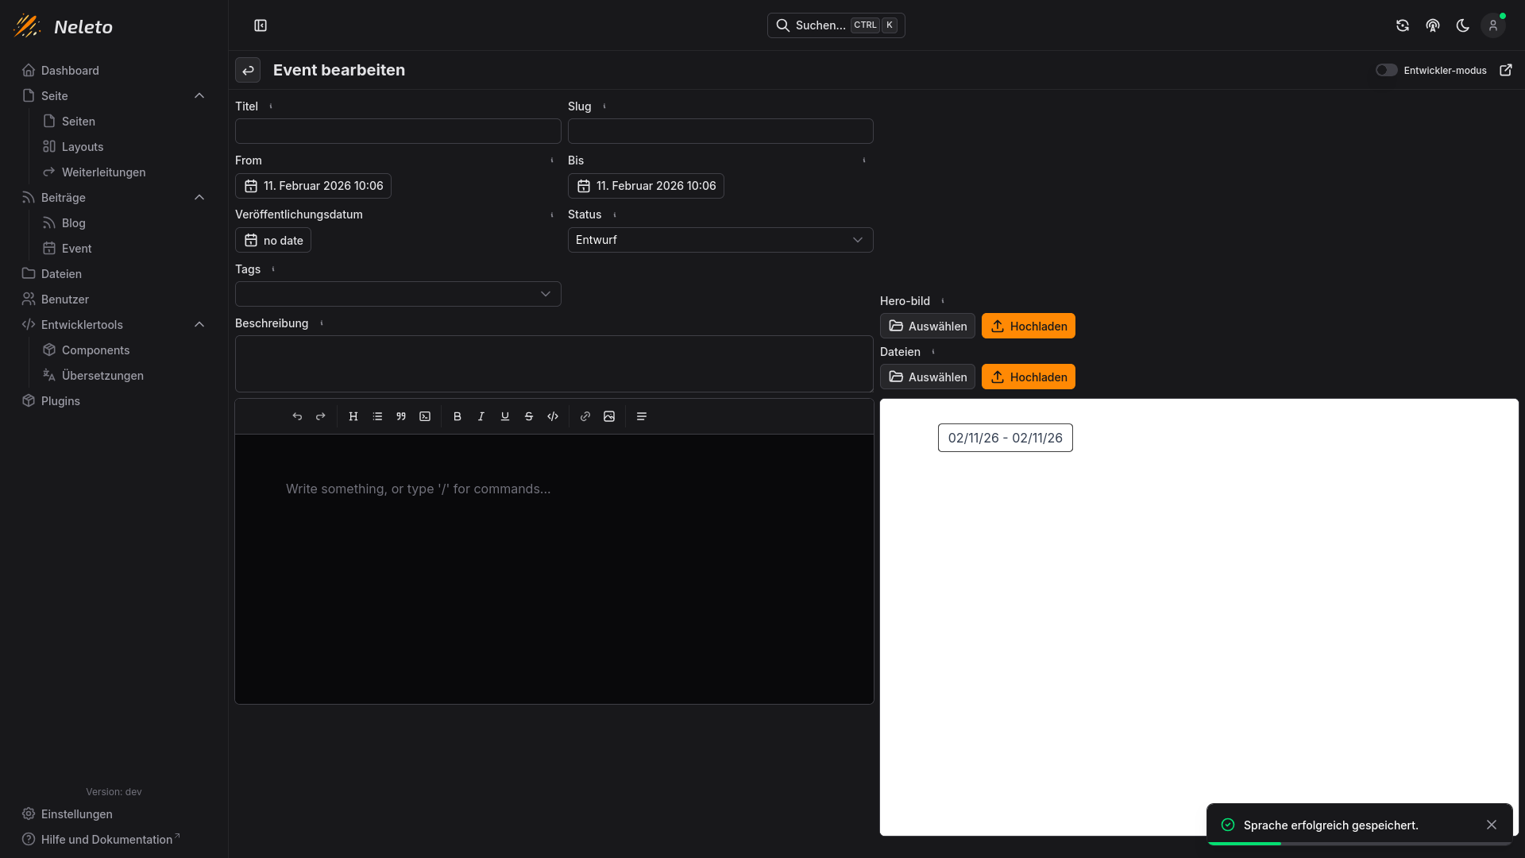Click Auswählen button under Dateien
The image size is (1525, 858).
pos(927,377)
